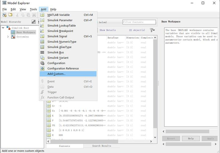
Task: Select the variable Q row icon
Action: click(x=49, y=130)
